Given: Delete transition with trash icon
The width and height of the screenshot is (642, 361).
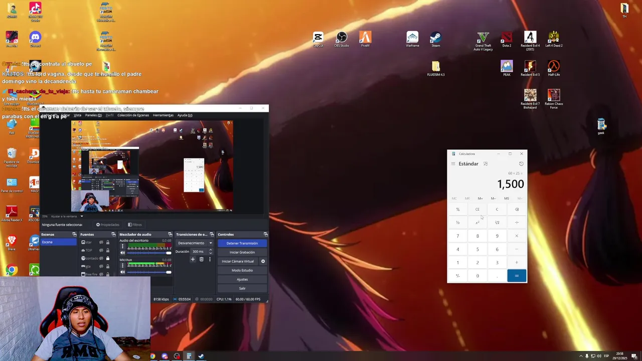Looking at the screenshot, I should tap(201, 259).
